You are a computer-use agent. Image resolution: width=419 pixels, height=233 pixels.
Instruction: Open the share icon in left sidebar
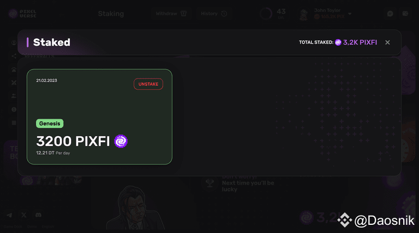click(x=14, y=56)
